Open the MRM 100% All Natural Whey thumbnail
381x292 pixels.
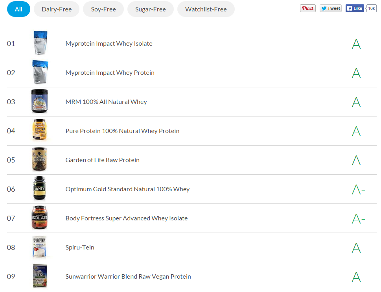click(40, 101)
